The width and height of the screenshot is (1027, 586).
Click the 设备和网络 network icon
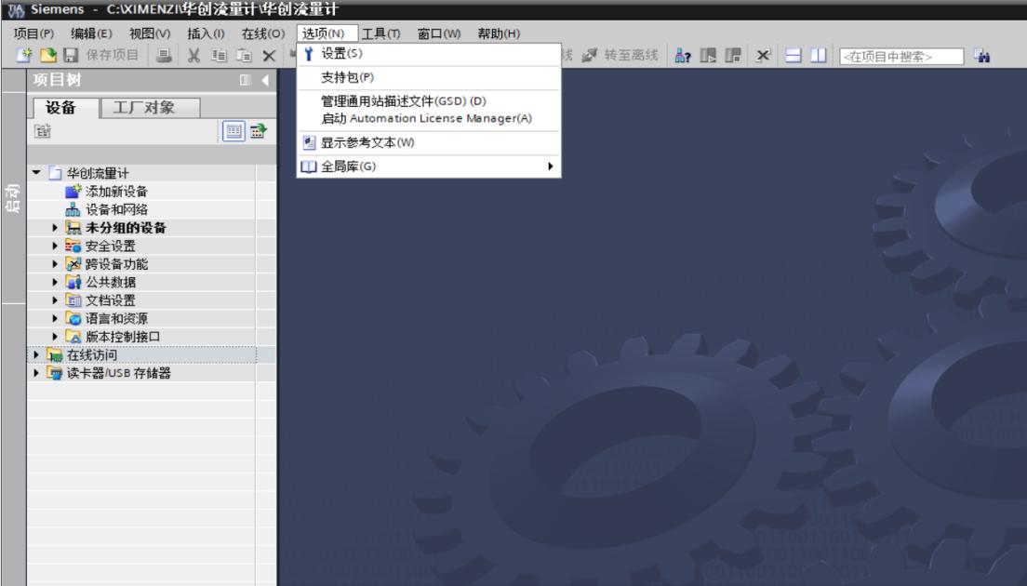pos(73,209)
